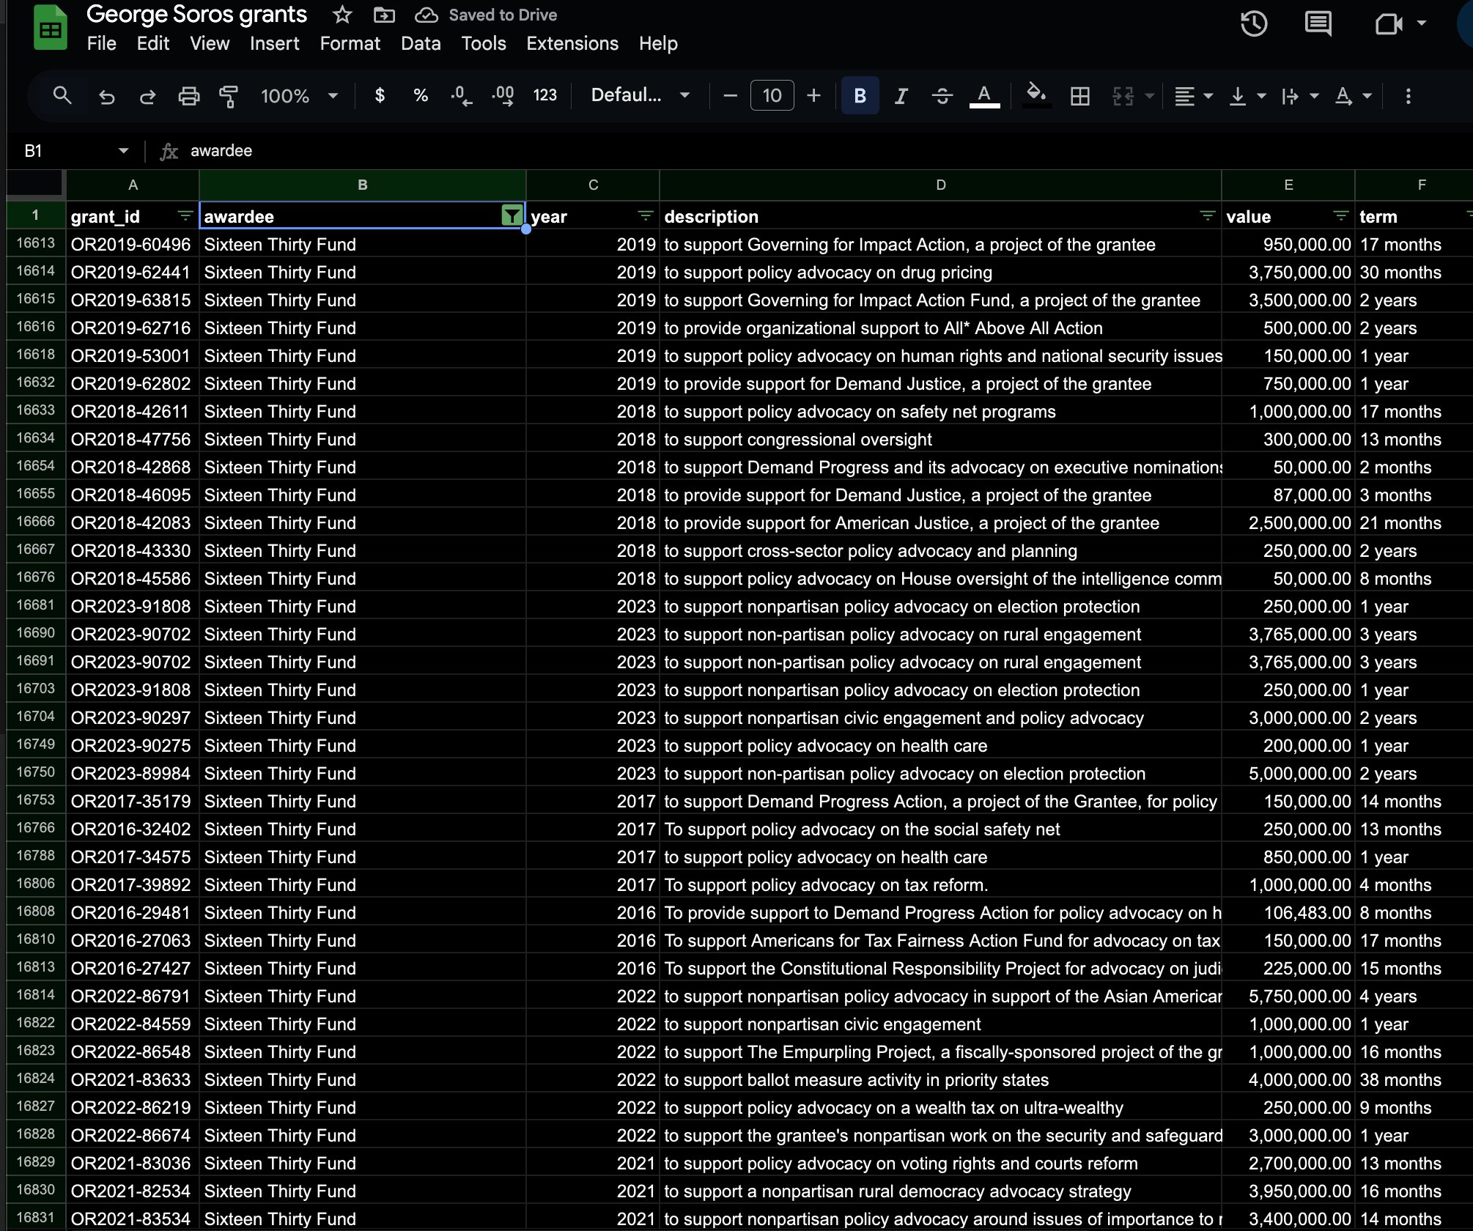
Task: Click the strikethrough icon
Action: [x=942, y=96]
